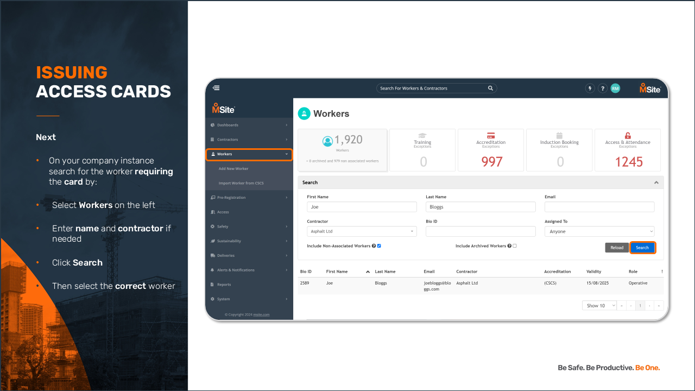This screenshot has height=391, width=695.
Task: Open the Access & Attendance Exceptions tile
Action: point(628,150)
